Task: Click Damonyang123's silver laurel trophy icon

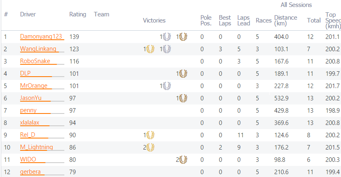Action: coord(167,37)
